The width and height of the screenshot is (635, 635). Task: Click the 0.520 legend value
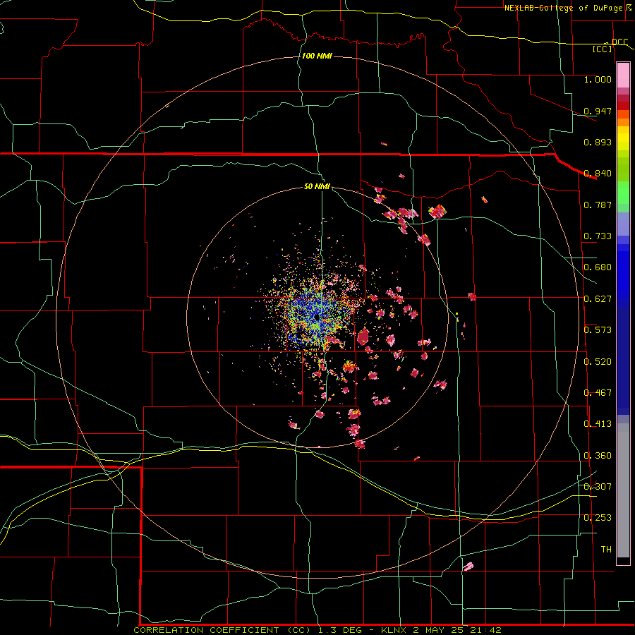598,362
